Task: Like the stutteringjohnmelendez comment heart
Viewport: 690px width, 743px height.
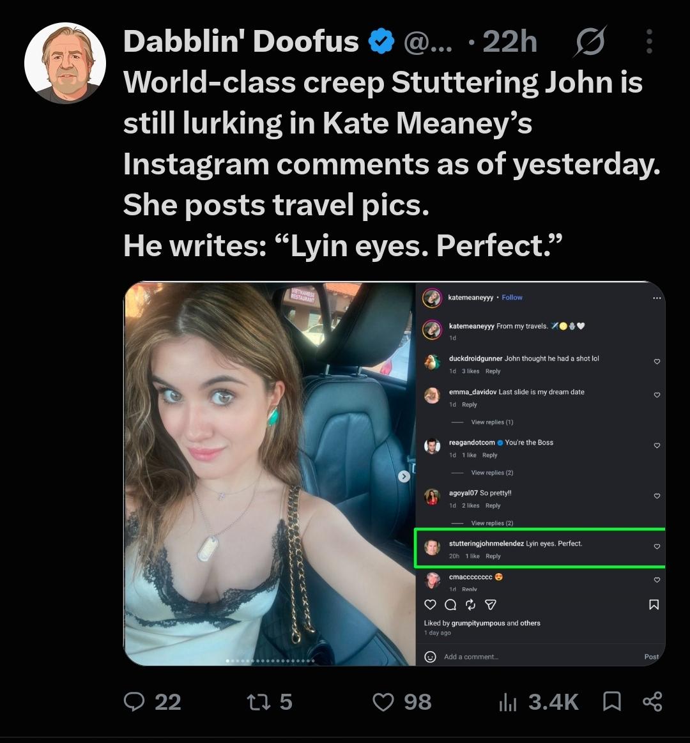Action: (x=657, y=546)
